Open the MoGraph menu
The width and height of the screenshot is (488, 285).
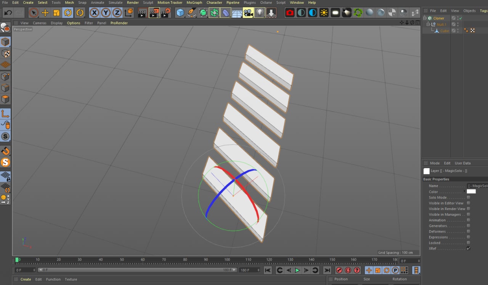[x=194, y=3]
